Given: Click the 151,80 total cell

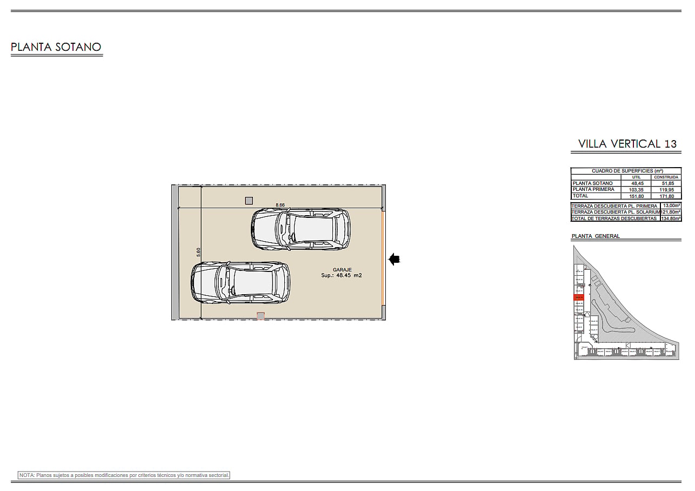Looking at the screenshot, I should pyautogui.click(x=636, y=196).
